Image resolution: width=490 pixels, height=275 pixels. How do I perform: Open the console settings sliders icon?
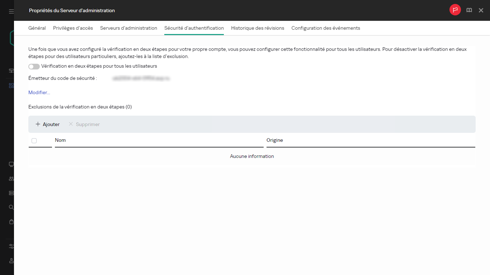(11, 246)
